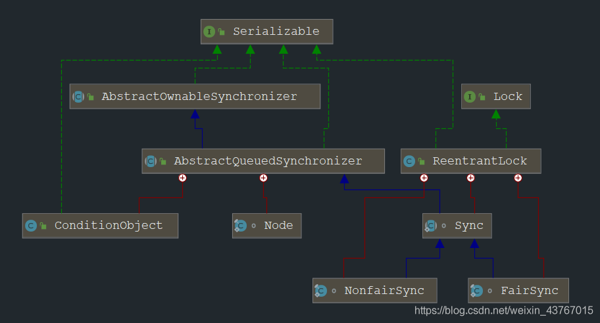Image resolution: width=600 pixels, height=323 pixels.
Task: Click the ReentrantLock class icon
Action: 409,161
